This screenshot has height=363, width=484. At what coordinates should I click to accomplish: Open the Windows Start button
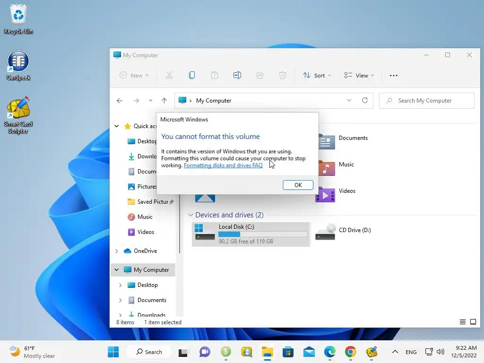coord(113,352)
